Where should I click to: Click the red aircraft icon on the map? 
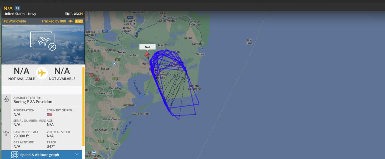coord(147,54)
